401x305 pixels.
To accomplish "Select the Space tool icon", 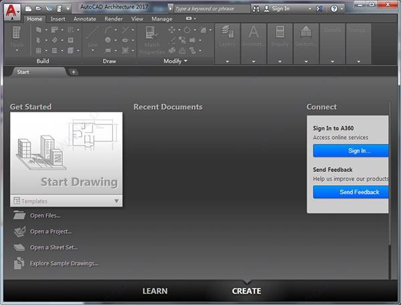I will click(71, 40).
